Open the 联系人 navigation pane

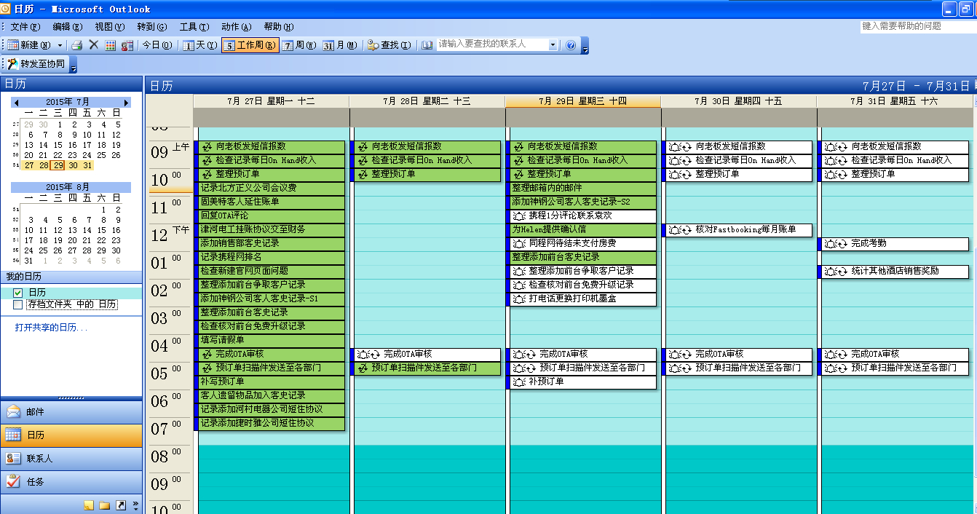(x=71, y=459)
